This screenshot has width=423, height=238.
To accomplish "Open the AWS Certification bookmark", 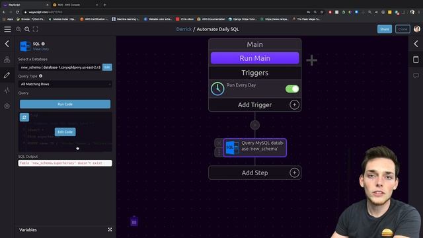I will coord(94,19).
